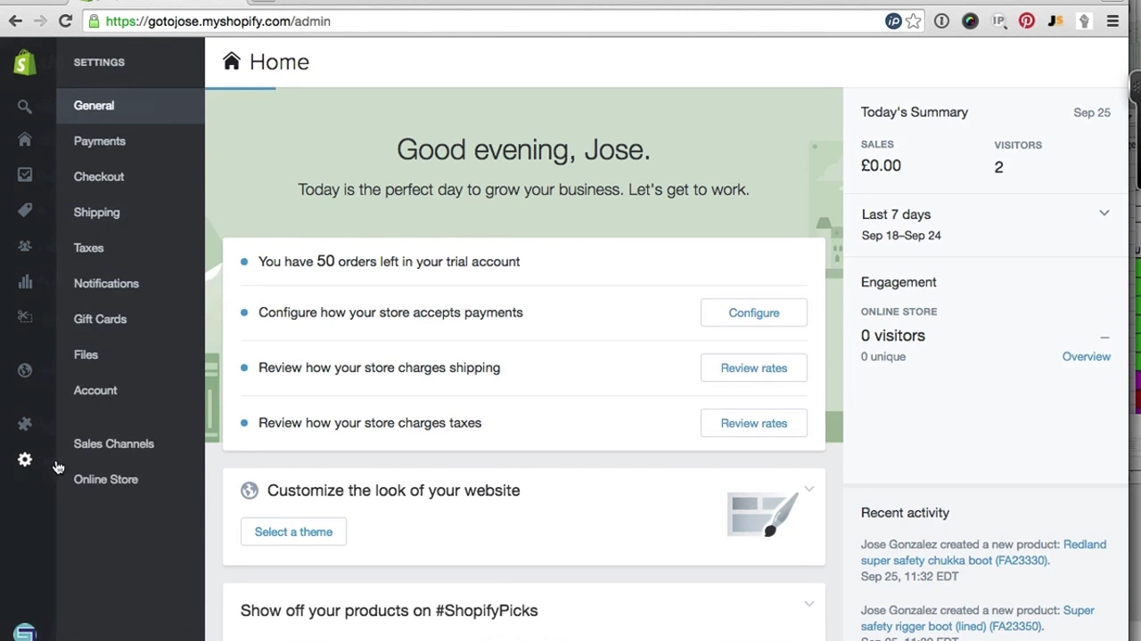Image resolution: width=1141 pixels, height=641 pixels.
Task: Open Gift Cards settings
Action: (x=100, y=319)
